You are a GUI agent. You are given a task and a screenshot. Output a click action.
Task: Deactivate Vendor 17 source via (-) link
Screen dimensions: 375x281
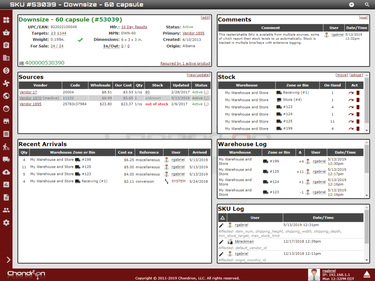pos(206,92)
